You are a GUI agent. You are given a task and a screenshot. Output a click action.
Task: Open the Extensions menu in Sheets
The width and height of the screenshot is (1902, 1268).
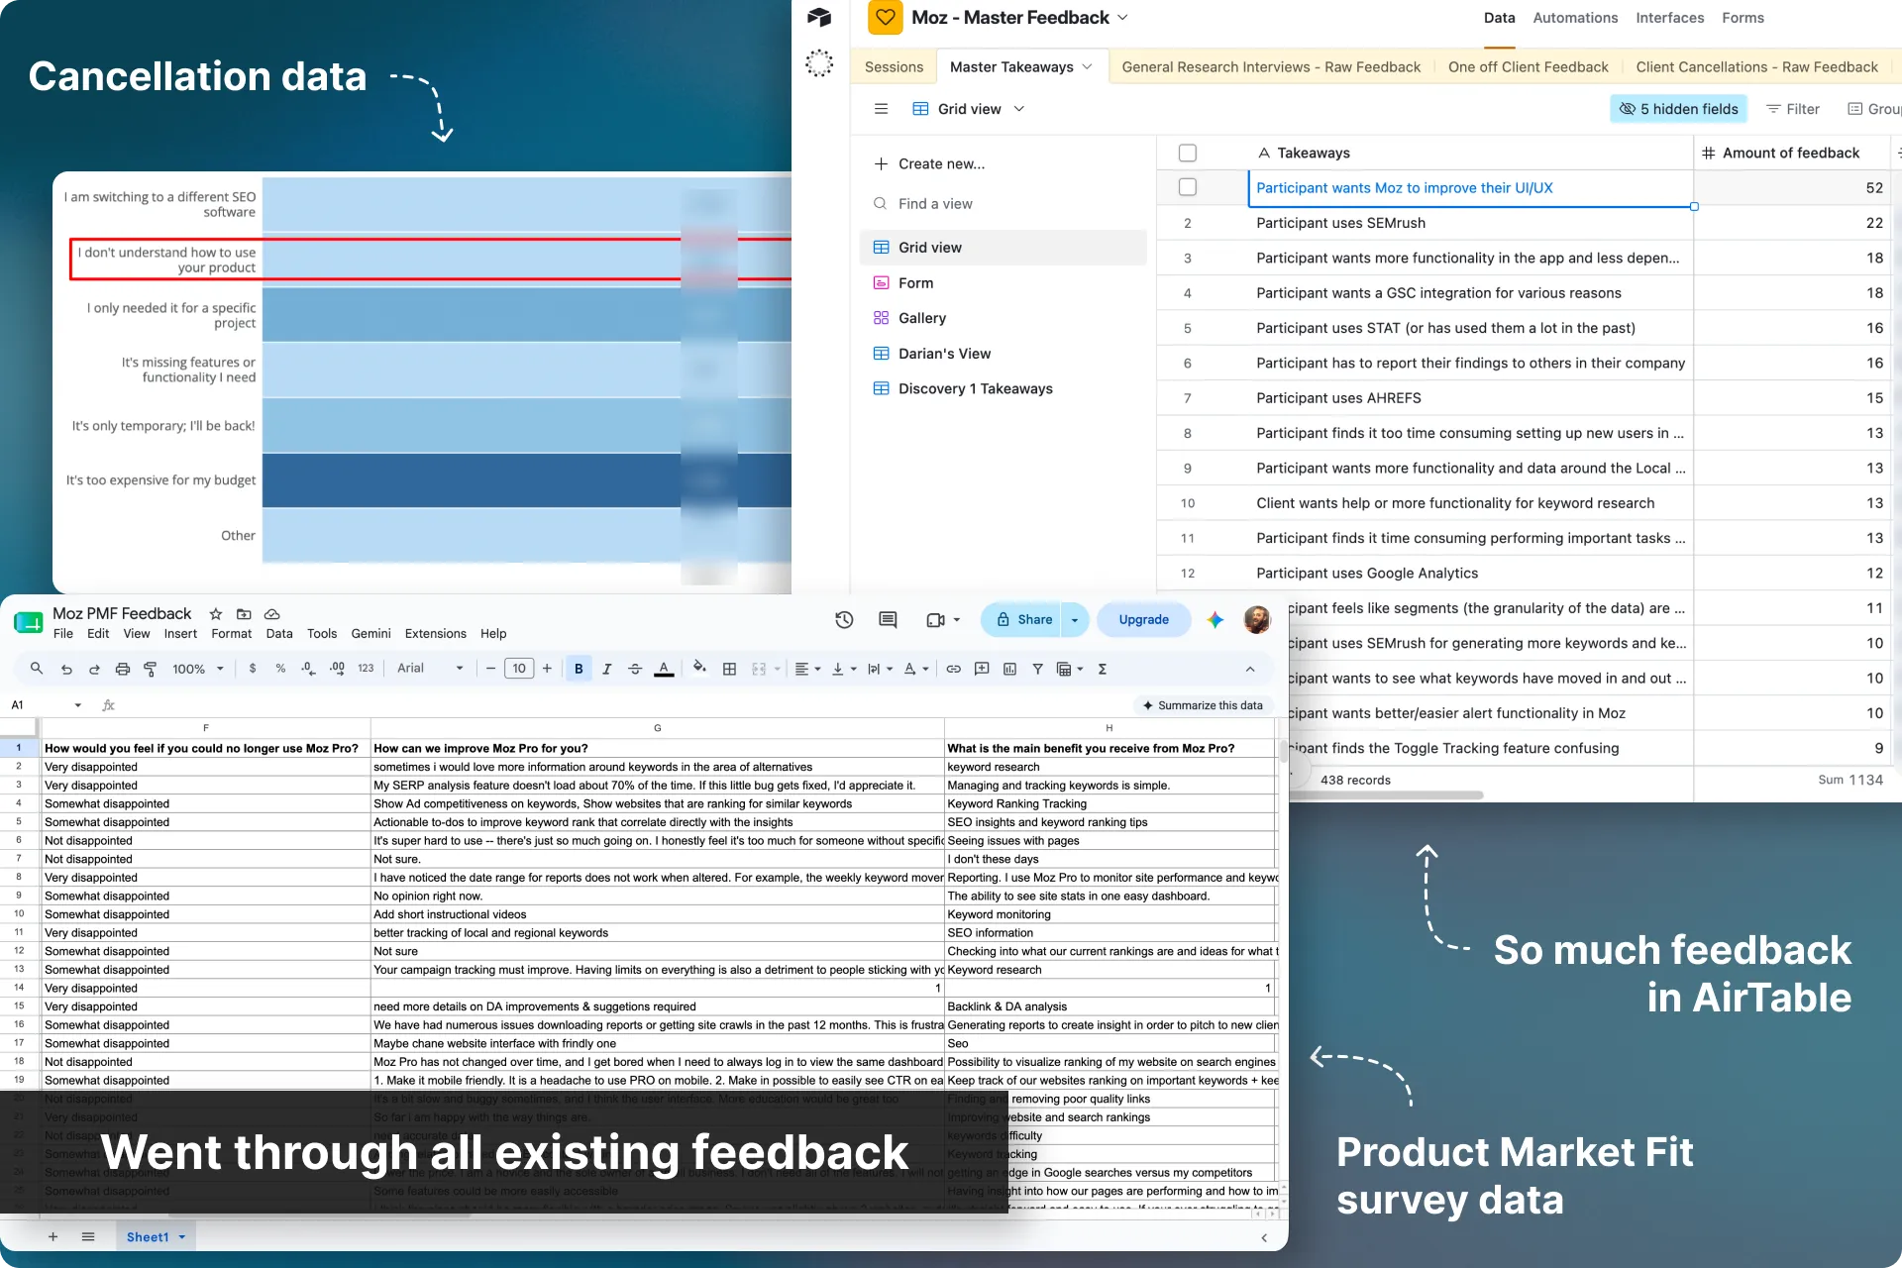[435, 634]
